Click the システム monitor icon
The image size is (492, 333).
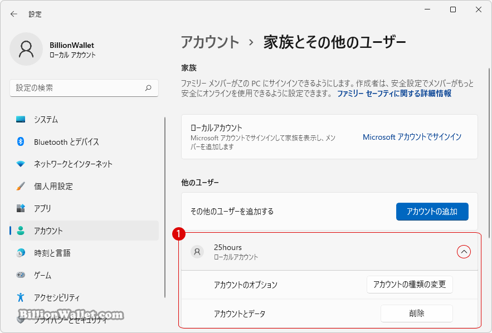tap(21, 120)
